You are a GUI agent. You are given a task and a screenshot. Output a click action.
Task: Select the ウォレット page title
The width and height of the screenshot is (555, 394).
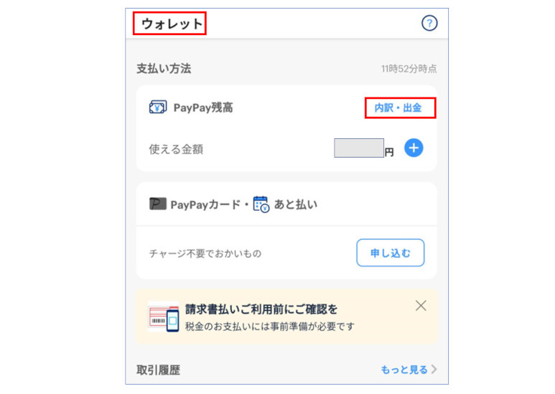(x=171, y=24)
